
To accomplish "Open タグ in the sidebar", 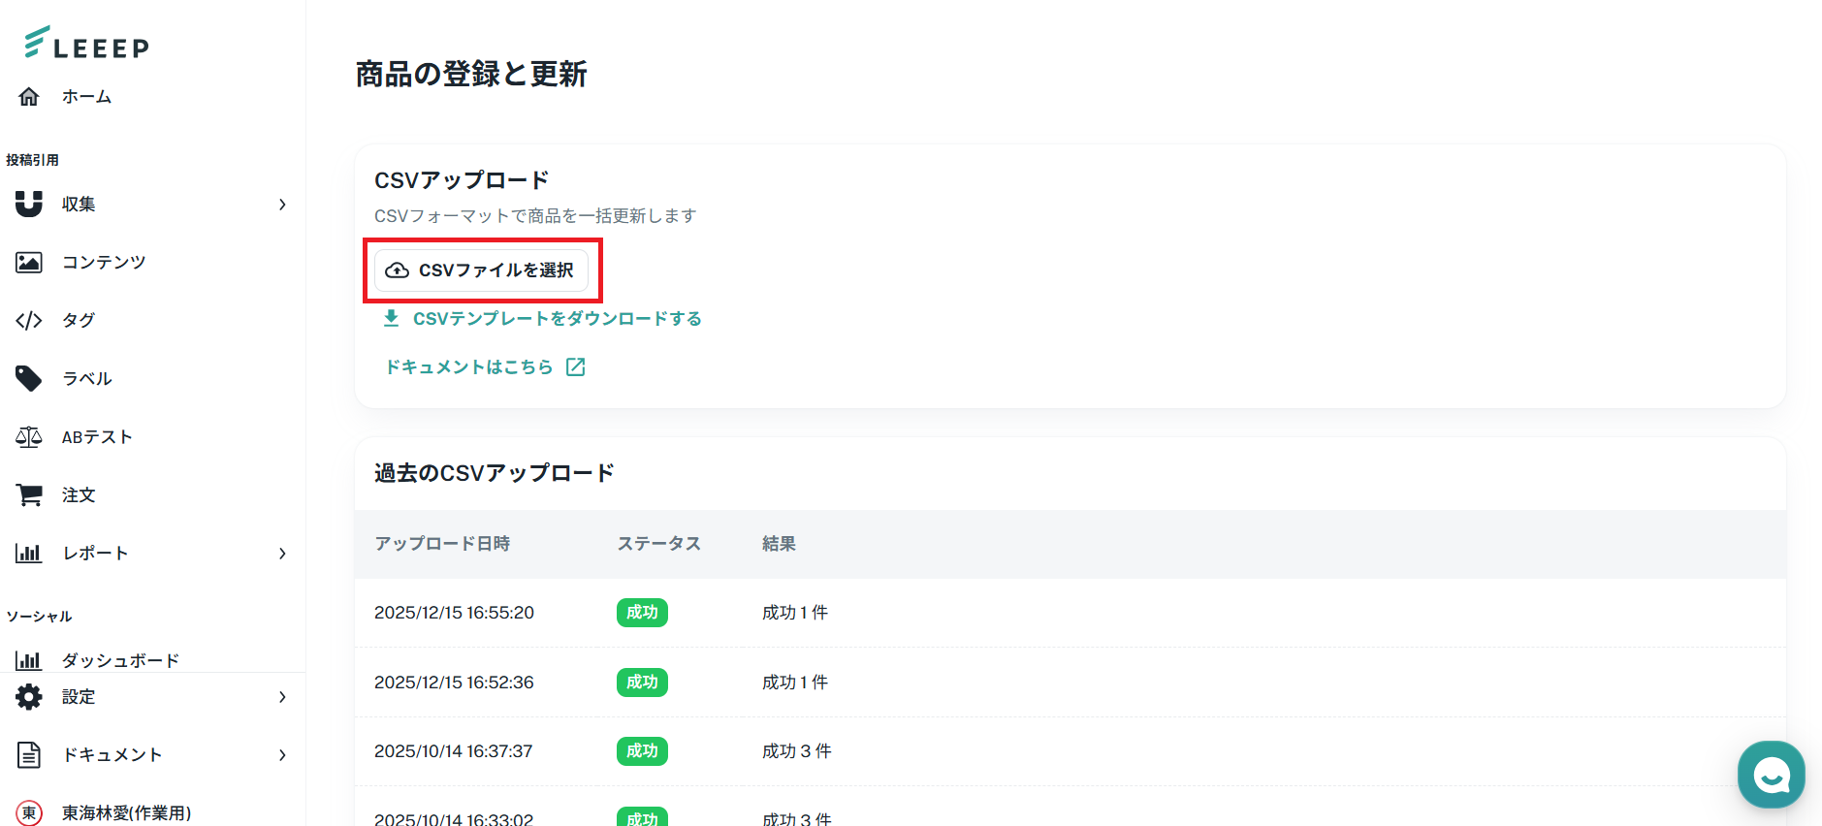I will (79, 320).
